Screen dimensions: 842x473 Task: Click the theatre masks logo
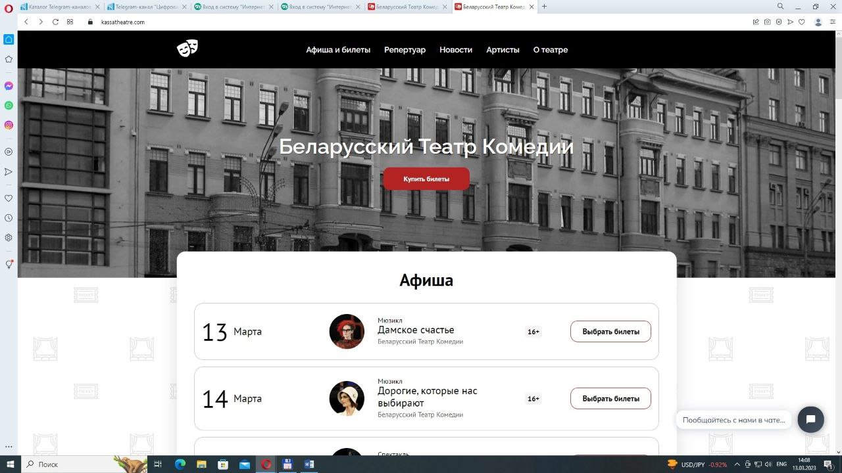pyautogui.click(x=187, y=48)
